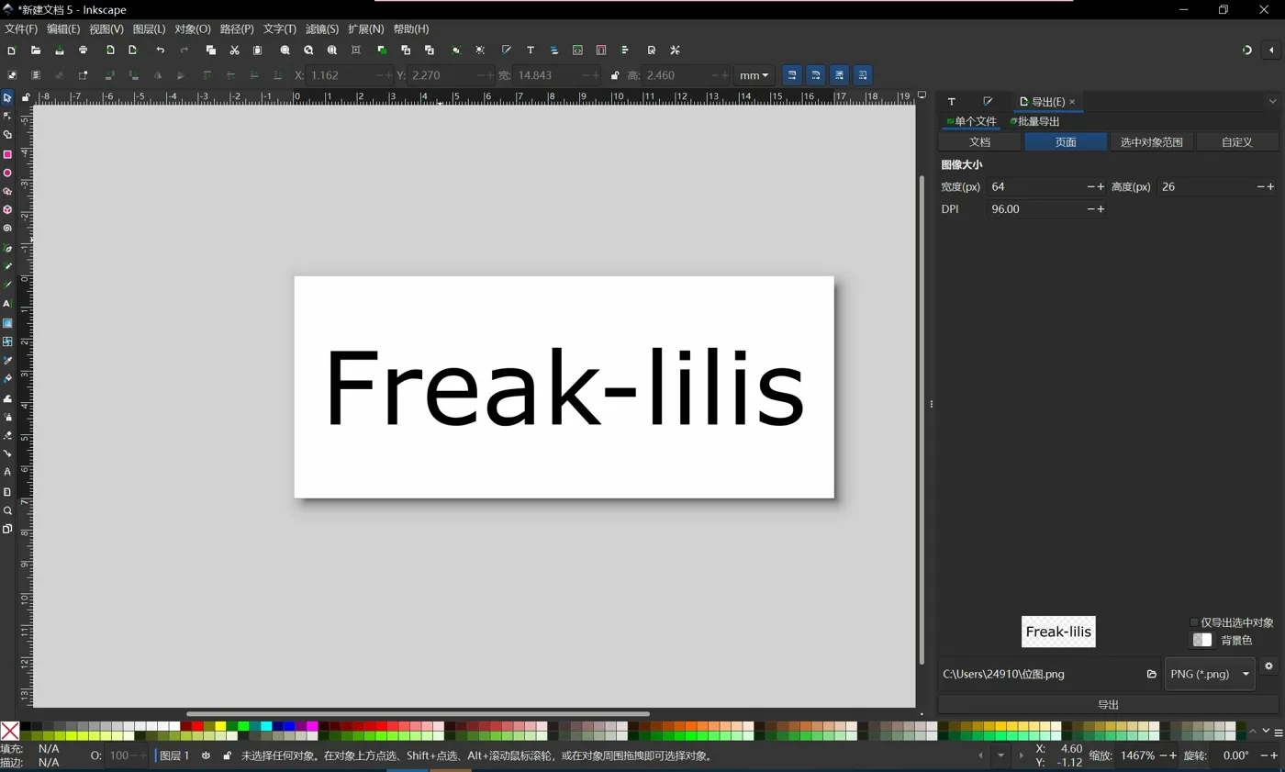
Task: Open XML editor icon
Action: point(577,50)
